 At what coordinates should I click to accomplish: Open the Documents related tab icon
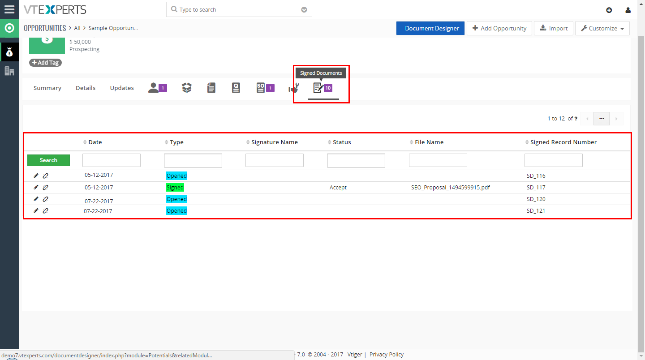point(211,88)
